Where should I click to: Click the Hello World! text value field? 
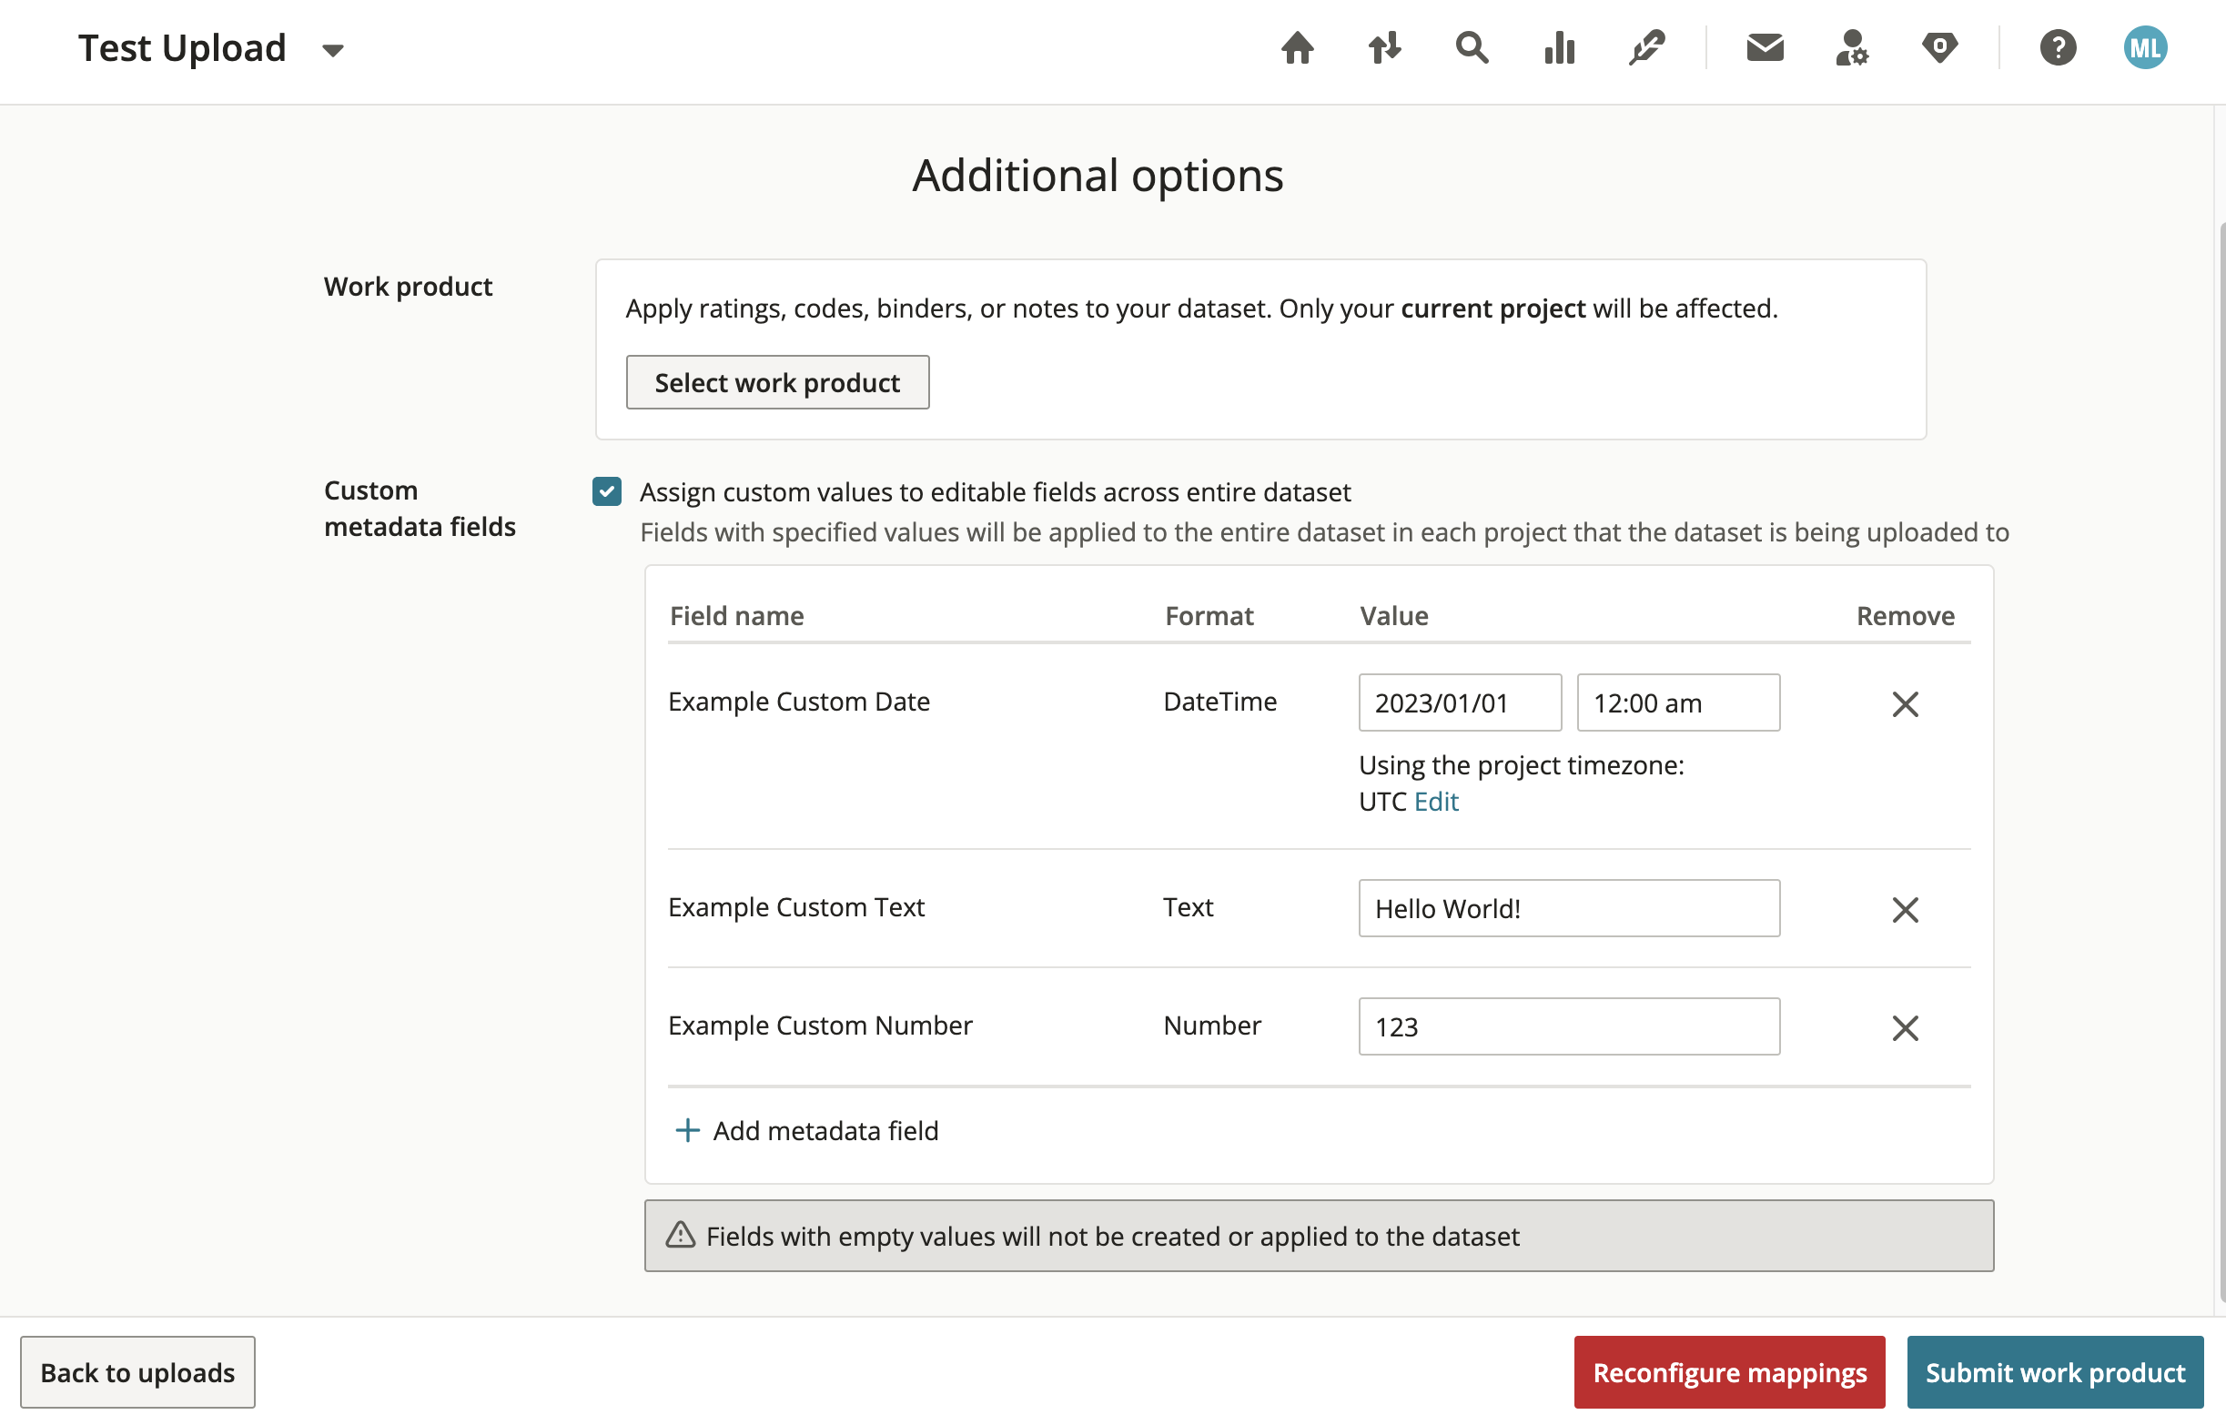tap(1568, 909)
